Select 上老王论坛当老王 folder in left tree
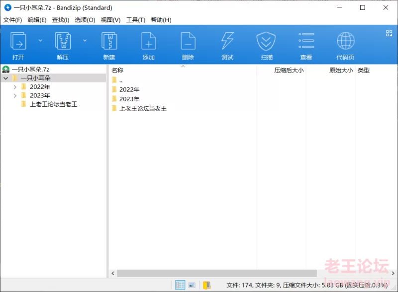Screen dimensions: 398x292 pos(53,104)
